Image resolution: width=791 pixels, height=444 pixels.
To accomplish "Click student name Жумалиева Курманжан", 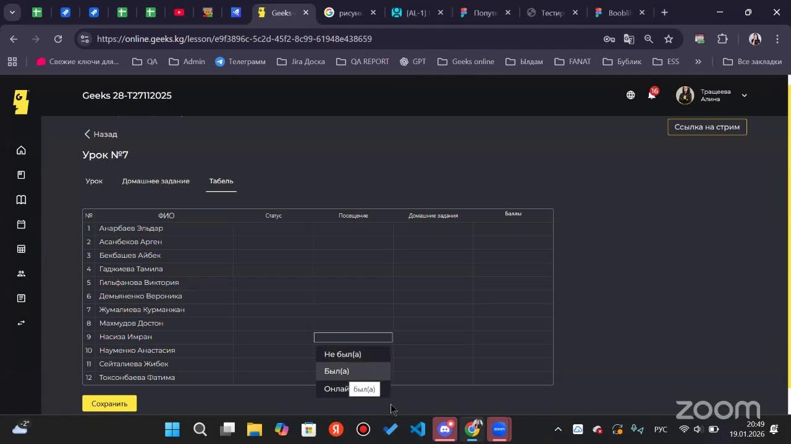I will pos(142,310).
